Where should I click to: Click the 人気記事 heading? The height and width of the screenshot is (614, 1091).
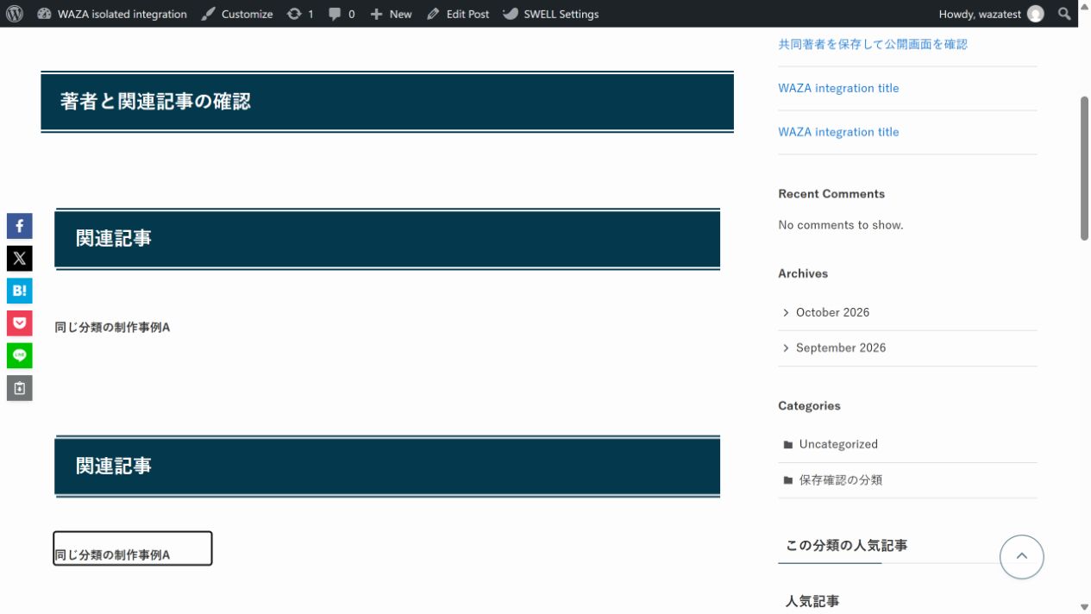click(x=812, y=601)
